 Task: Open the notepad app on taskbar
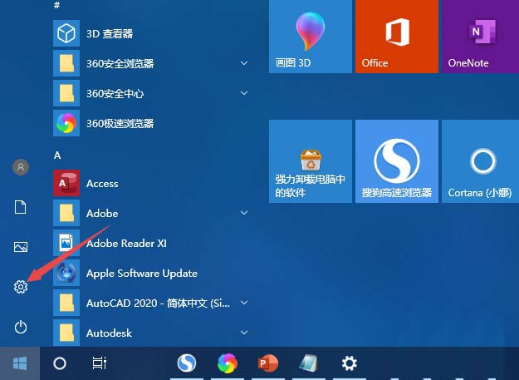(x=308, y=363)
